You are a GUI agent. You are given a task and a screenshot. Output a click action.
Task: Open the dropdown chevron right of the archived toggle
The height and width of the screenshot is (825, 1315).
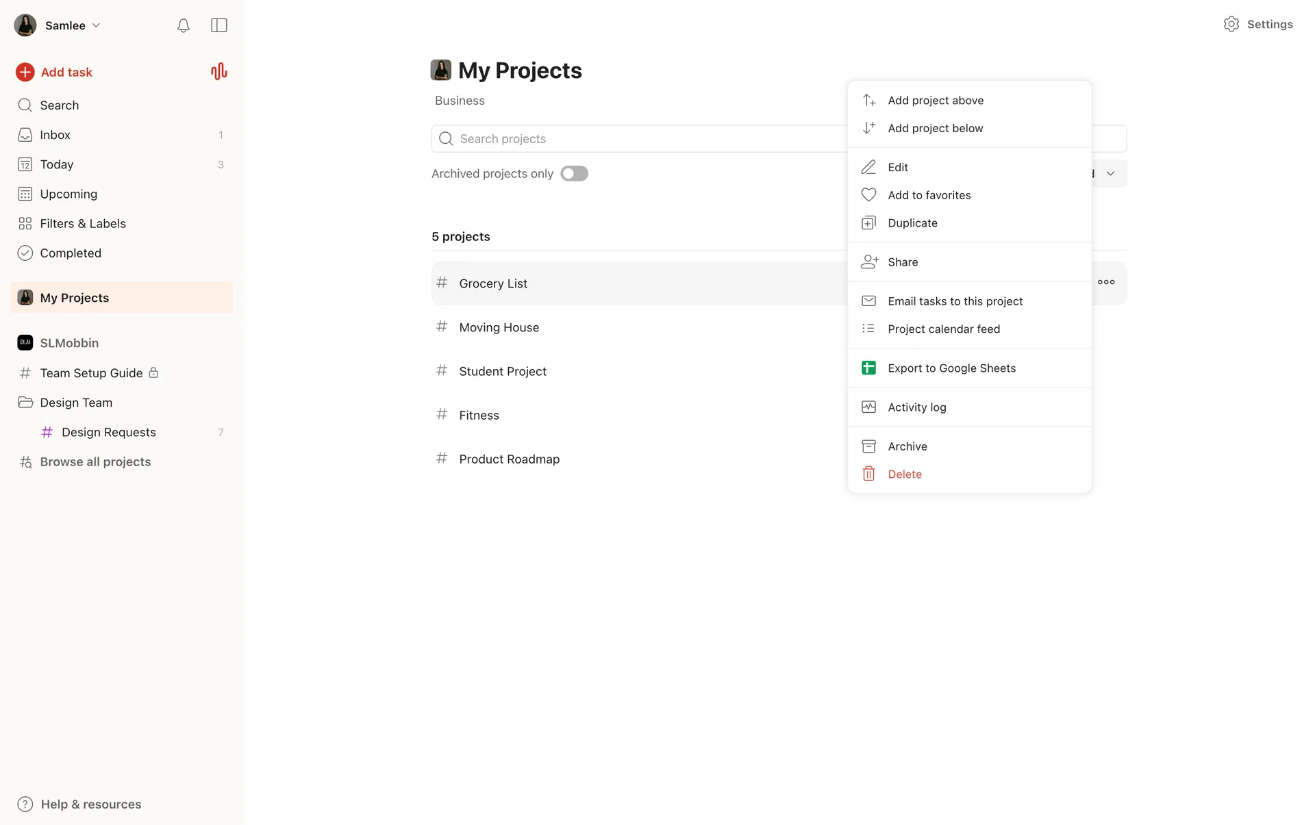coord(1110,174)
